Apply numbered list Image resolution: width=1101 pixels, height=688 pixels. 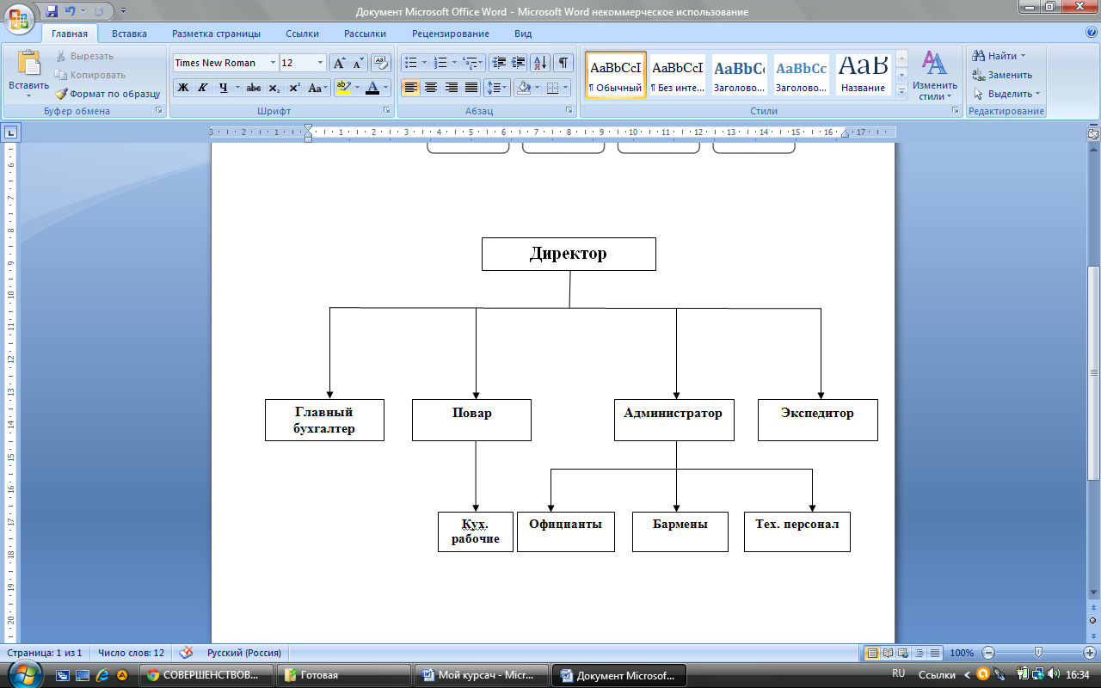coord(440,63)
